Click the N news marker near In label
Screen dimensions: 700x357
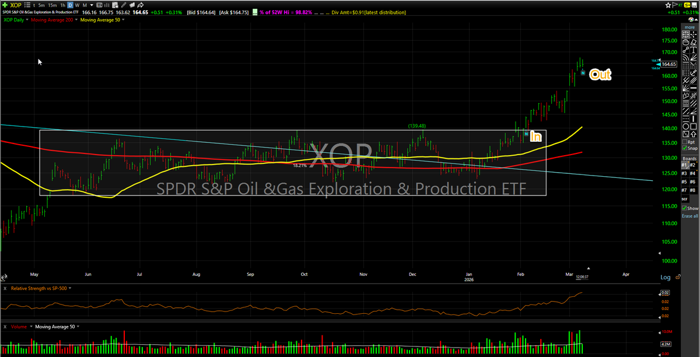click(x=526, y=134)
